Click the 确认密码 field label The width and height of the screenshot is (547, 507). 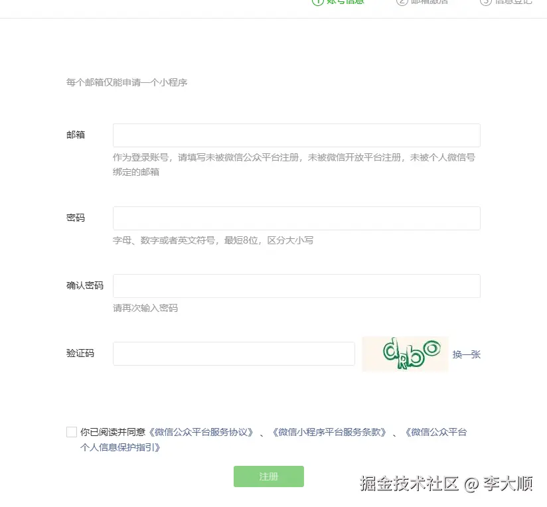[x=85, y=285]
